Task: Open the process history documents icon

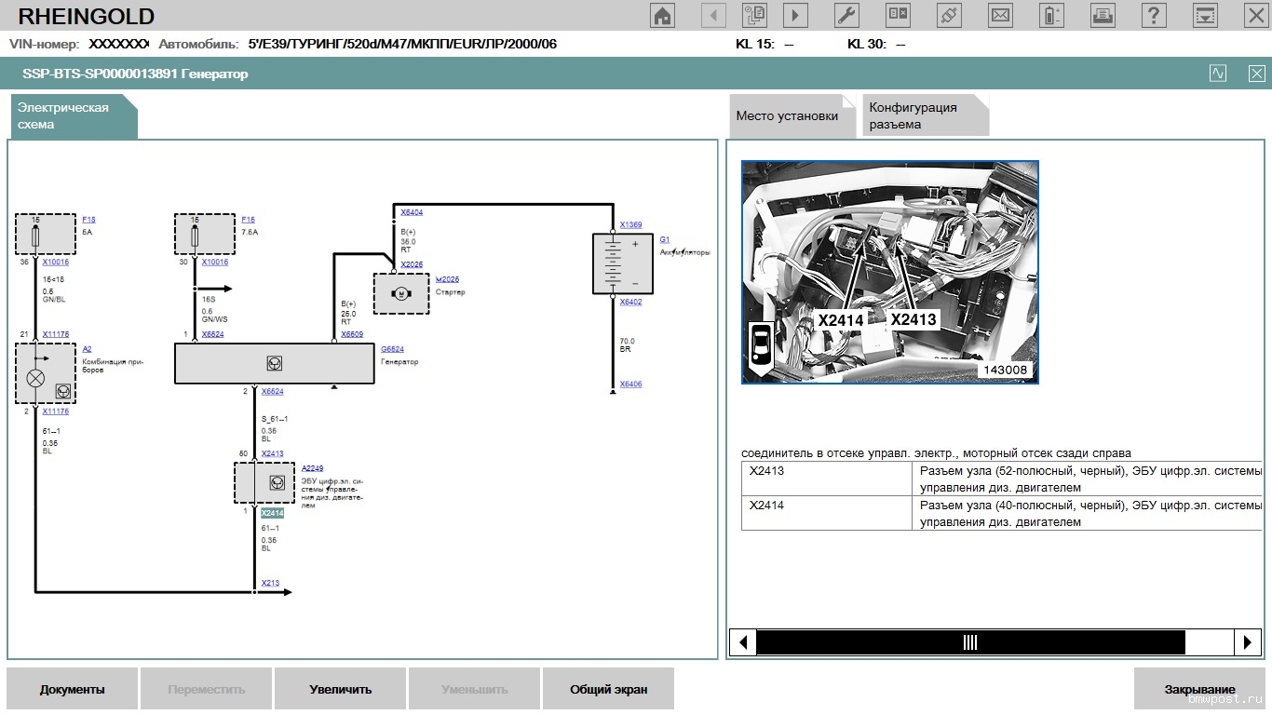Action: point(754,16)
